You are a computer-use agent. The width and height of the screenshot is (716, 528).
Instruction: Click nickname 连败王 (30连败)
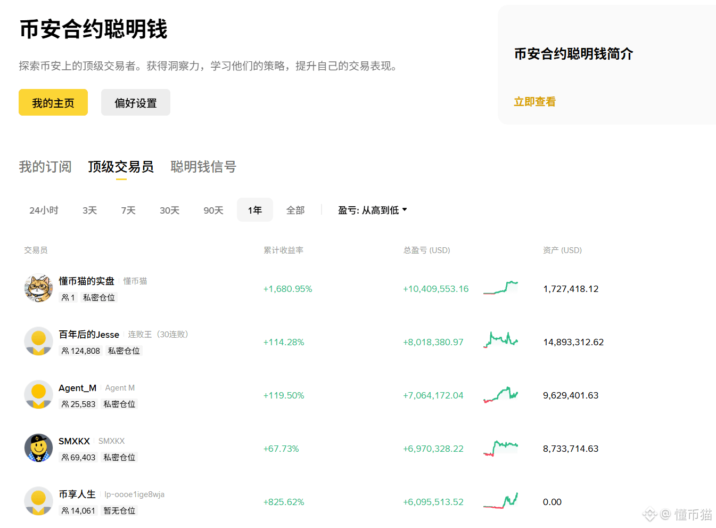158,334
